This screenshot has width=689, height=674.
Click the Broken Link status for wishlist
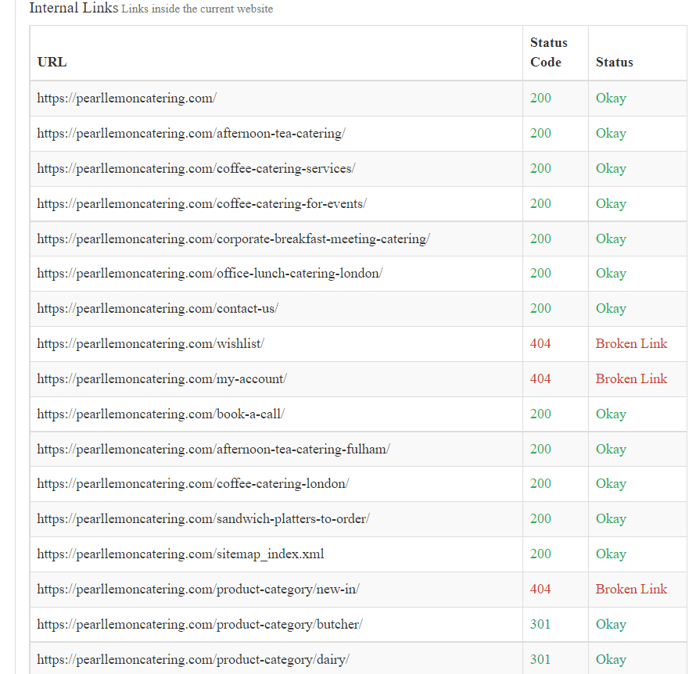[x=631, y=343]
